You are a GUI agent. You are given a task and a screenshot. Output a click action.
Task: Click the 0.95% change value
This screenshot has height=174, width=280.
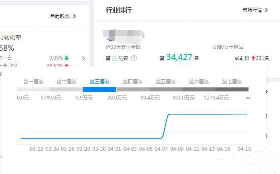click(56, 58)
